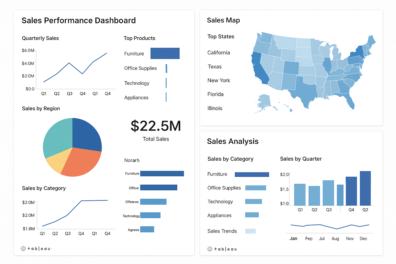Click Alaska on the sales map

pyautogui.click(x=264, y=101)
